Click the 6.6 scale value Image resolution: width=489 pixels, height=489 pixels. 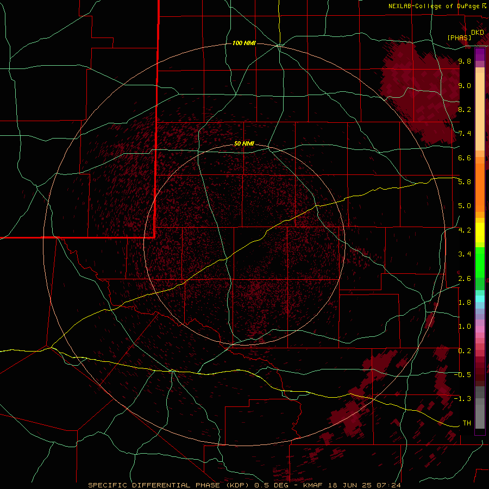click(465, 158)
